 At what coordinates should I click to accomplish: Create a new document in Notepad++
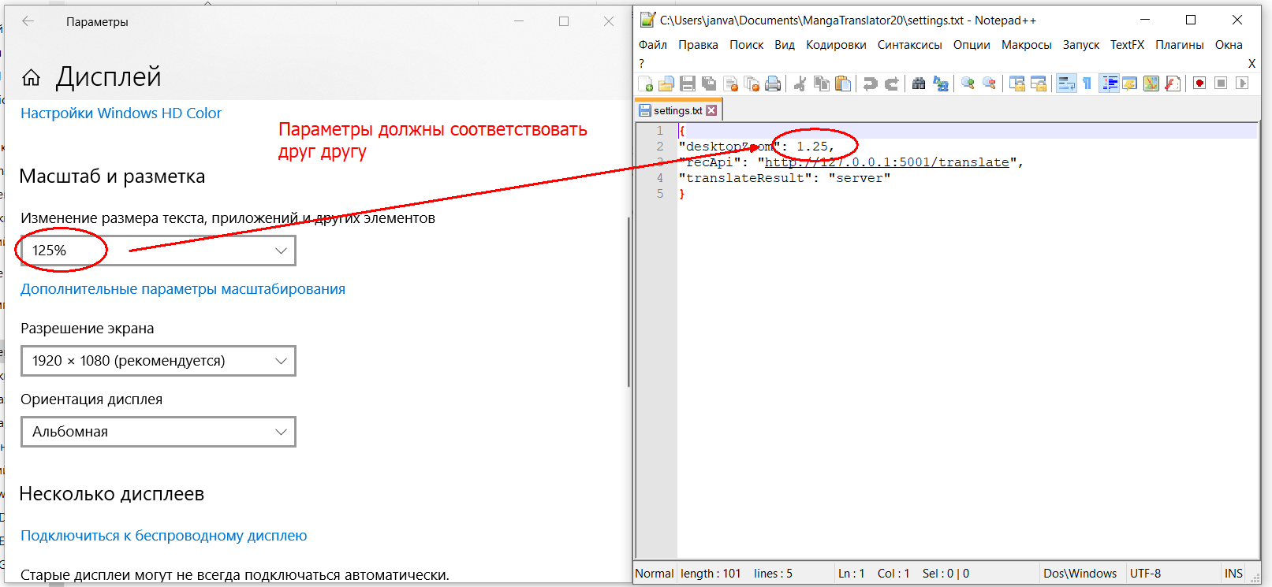(x=645, y=84)
